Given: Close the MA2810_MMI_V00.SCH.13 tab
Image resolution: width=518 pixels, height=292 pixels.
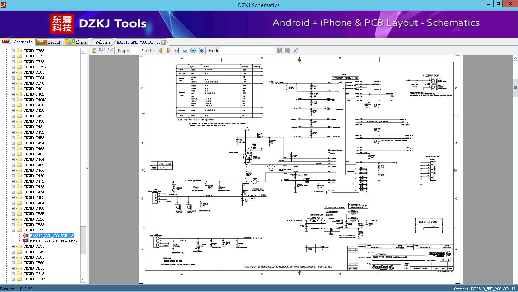Looking at the screenshot, I should click(163, 42).
